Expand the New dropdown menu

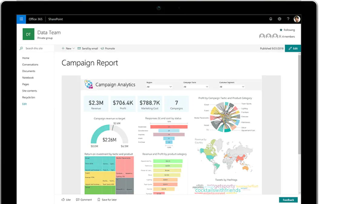(x=68, y=48)
